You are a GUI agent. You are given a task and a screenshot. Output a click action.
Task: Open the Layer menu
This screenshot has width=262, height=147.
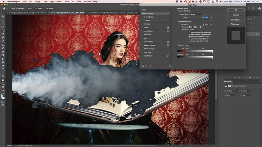pos(45,2)
